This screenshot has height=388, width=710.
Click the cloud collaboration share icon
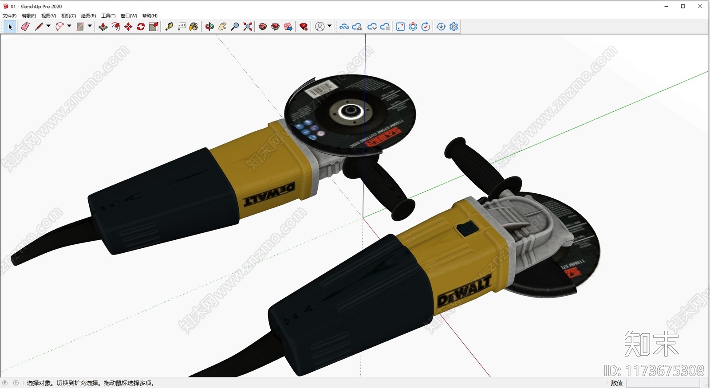point(357,27)
